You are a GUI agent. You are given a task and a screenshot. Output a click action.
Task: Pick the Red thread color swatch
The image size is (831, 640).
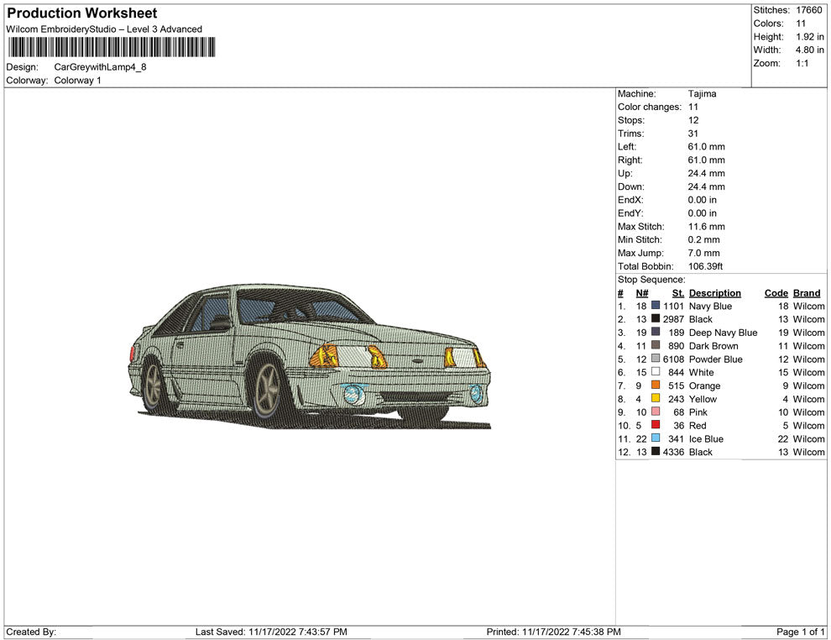coord(656,426)
